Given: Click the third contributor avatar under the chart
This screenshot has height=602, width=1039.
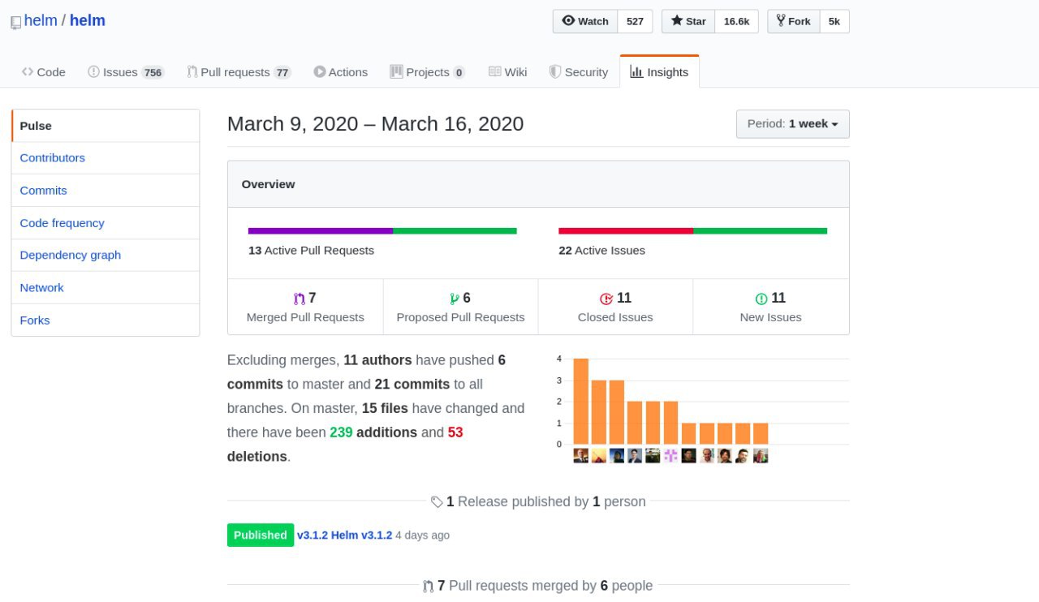Looking at the screenshot, I should (x=617, y=456).
